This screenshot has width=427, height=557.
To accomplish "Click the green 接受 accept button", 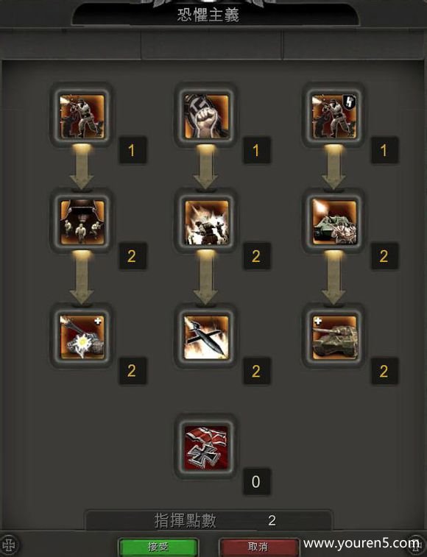I will [158, 547].
